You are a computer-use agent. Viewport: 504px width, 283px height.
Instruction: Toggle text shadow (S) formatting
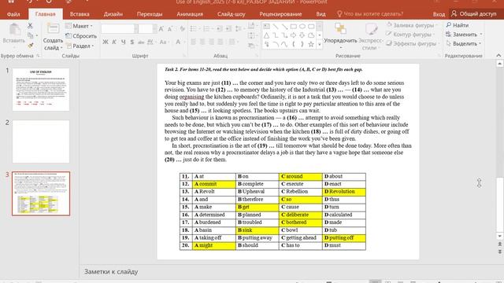pos(132,42)
